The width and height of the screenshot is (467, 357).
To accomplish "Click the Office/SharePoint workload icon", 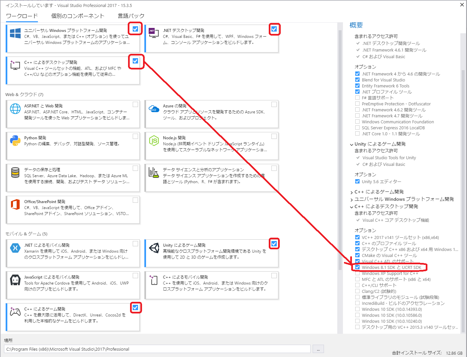I will (15, 204).
